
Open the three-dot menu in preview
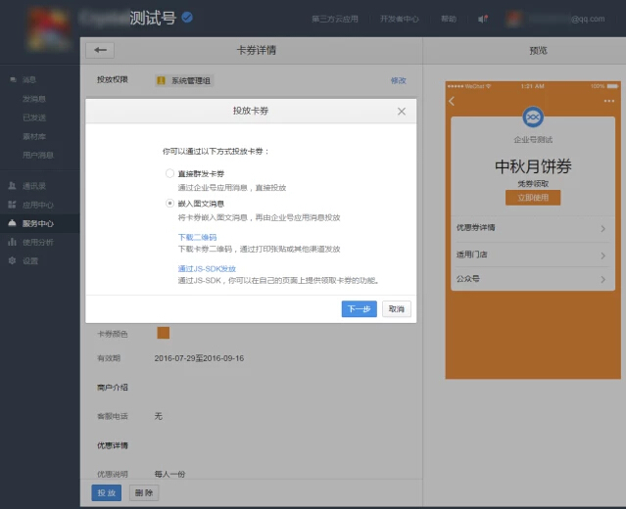coord(609,101)
